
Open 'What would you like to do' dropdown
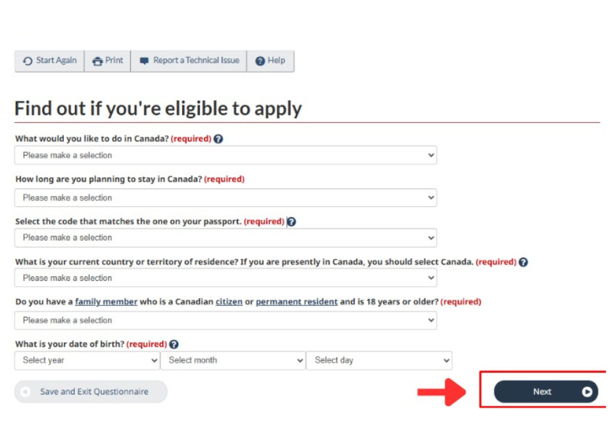(x=225, y=156)
